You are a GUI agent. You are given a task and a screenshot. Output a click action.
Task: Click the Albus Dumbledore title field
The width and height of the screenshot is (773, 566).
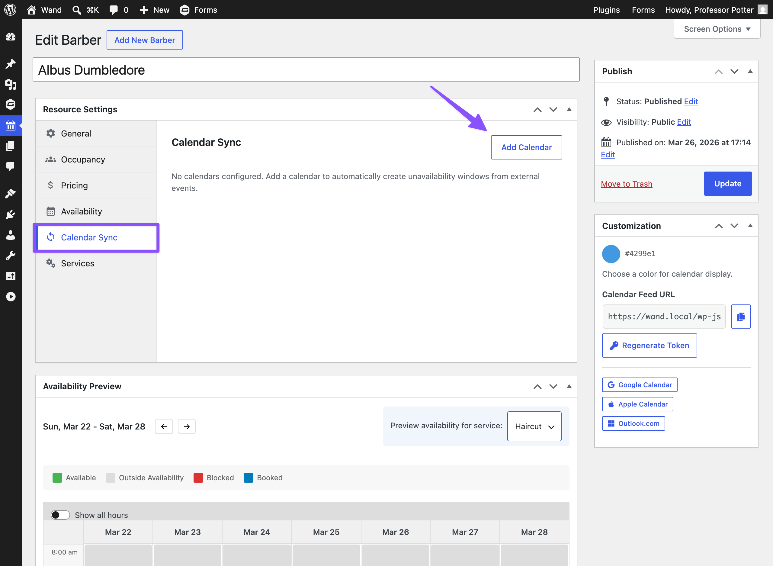point(306,70)
